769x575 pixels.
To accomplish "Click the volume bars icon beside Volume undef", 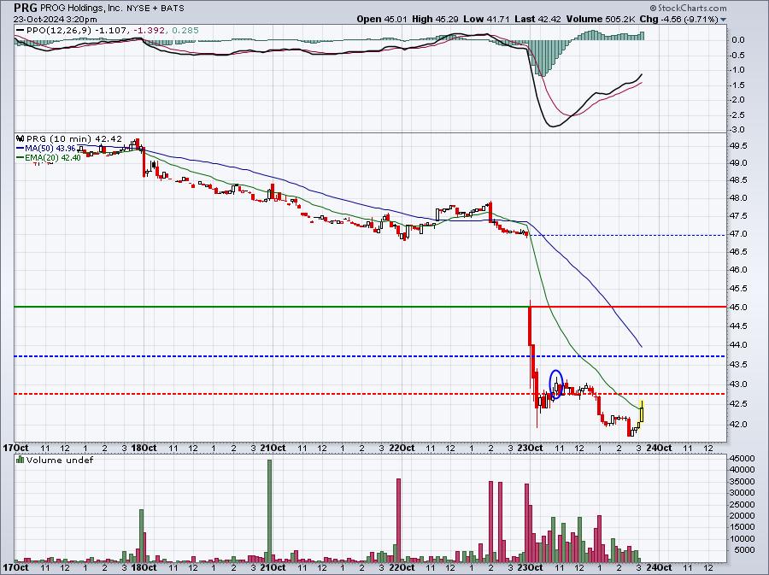I will point(21,460).
